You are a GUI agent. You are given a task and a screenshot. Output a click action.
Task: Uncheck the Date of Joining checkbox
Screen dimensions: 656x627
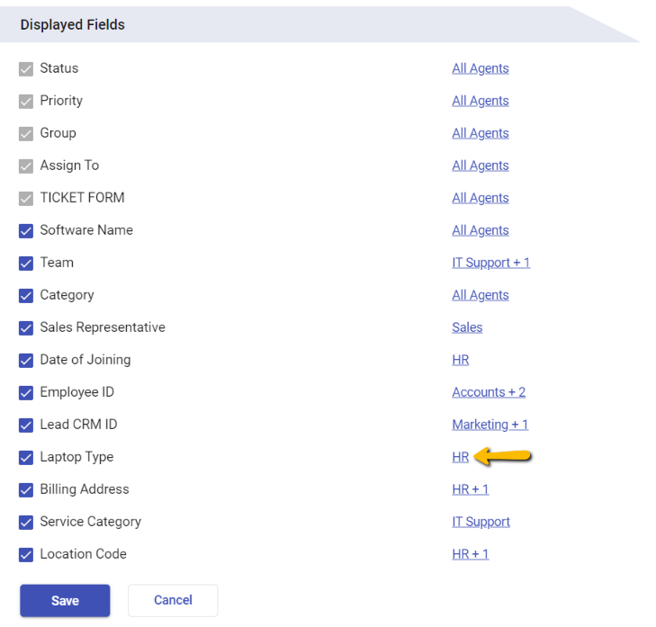[x=26, y=360]
